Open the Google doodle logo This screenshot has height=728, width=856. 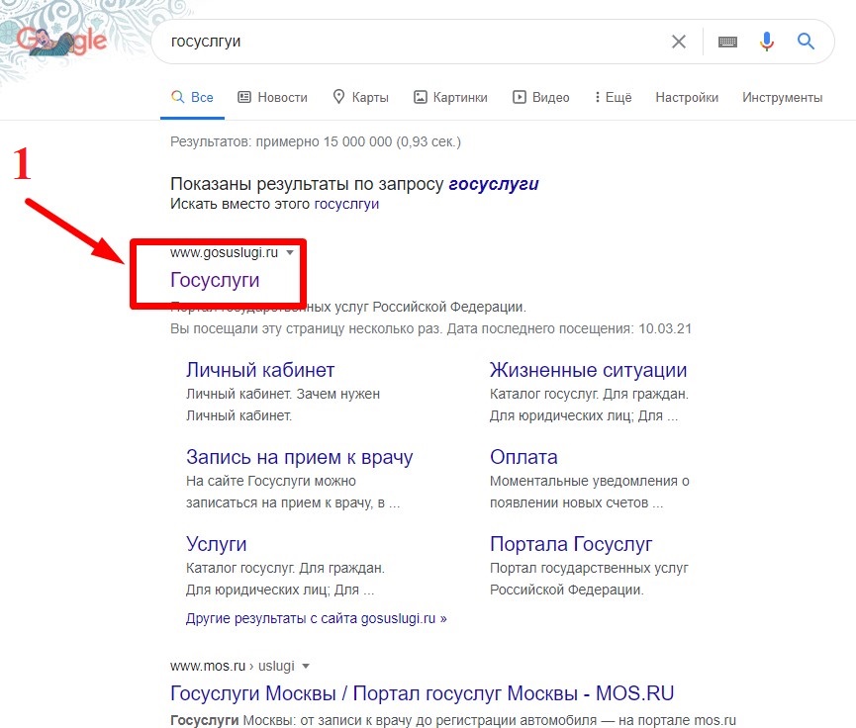tap(61, 42)
